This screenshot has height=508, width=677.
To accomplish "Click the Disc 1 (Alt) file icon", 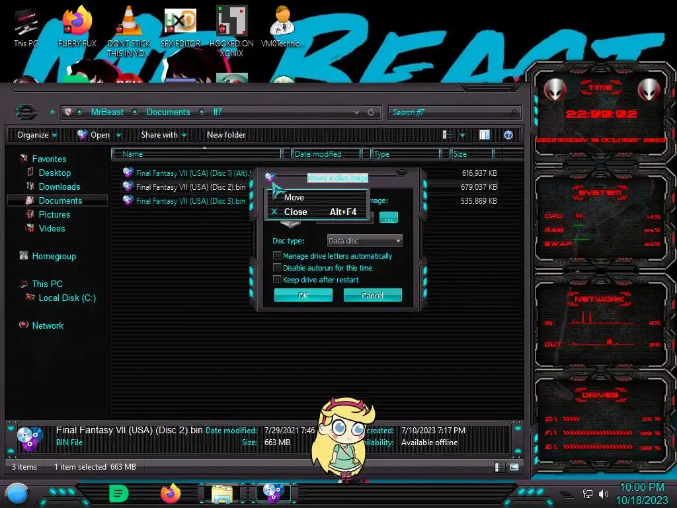I will point(128,173).
